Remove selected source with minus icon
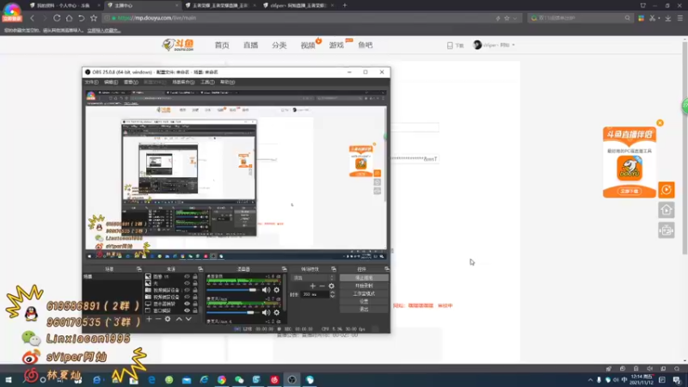The height and width of the screenshot is (387, 688). [158, 319]
